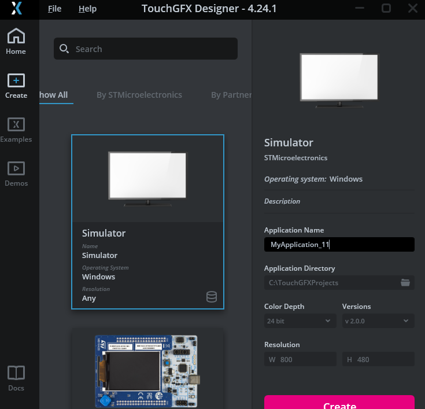Click the TouchGFX X logo icon
This screenshot has height=409, width=425.
(17, 9)
